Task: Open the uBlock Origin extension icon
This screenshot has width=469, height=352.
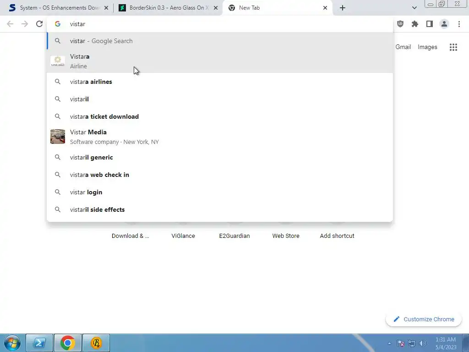Action: click(x=400, y=24)
